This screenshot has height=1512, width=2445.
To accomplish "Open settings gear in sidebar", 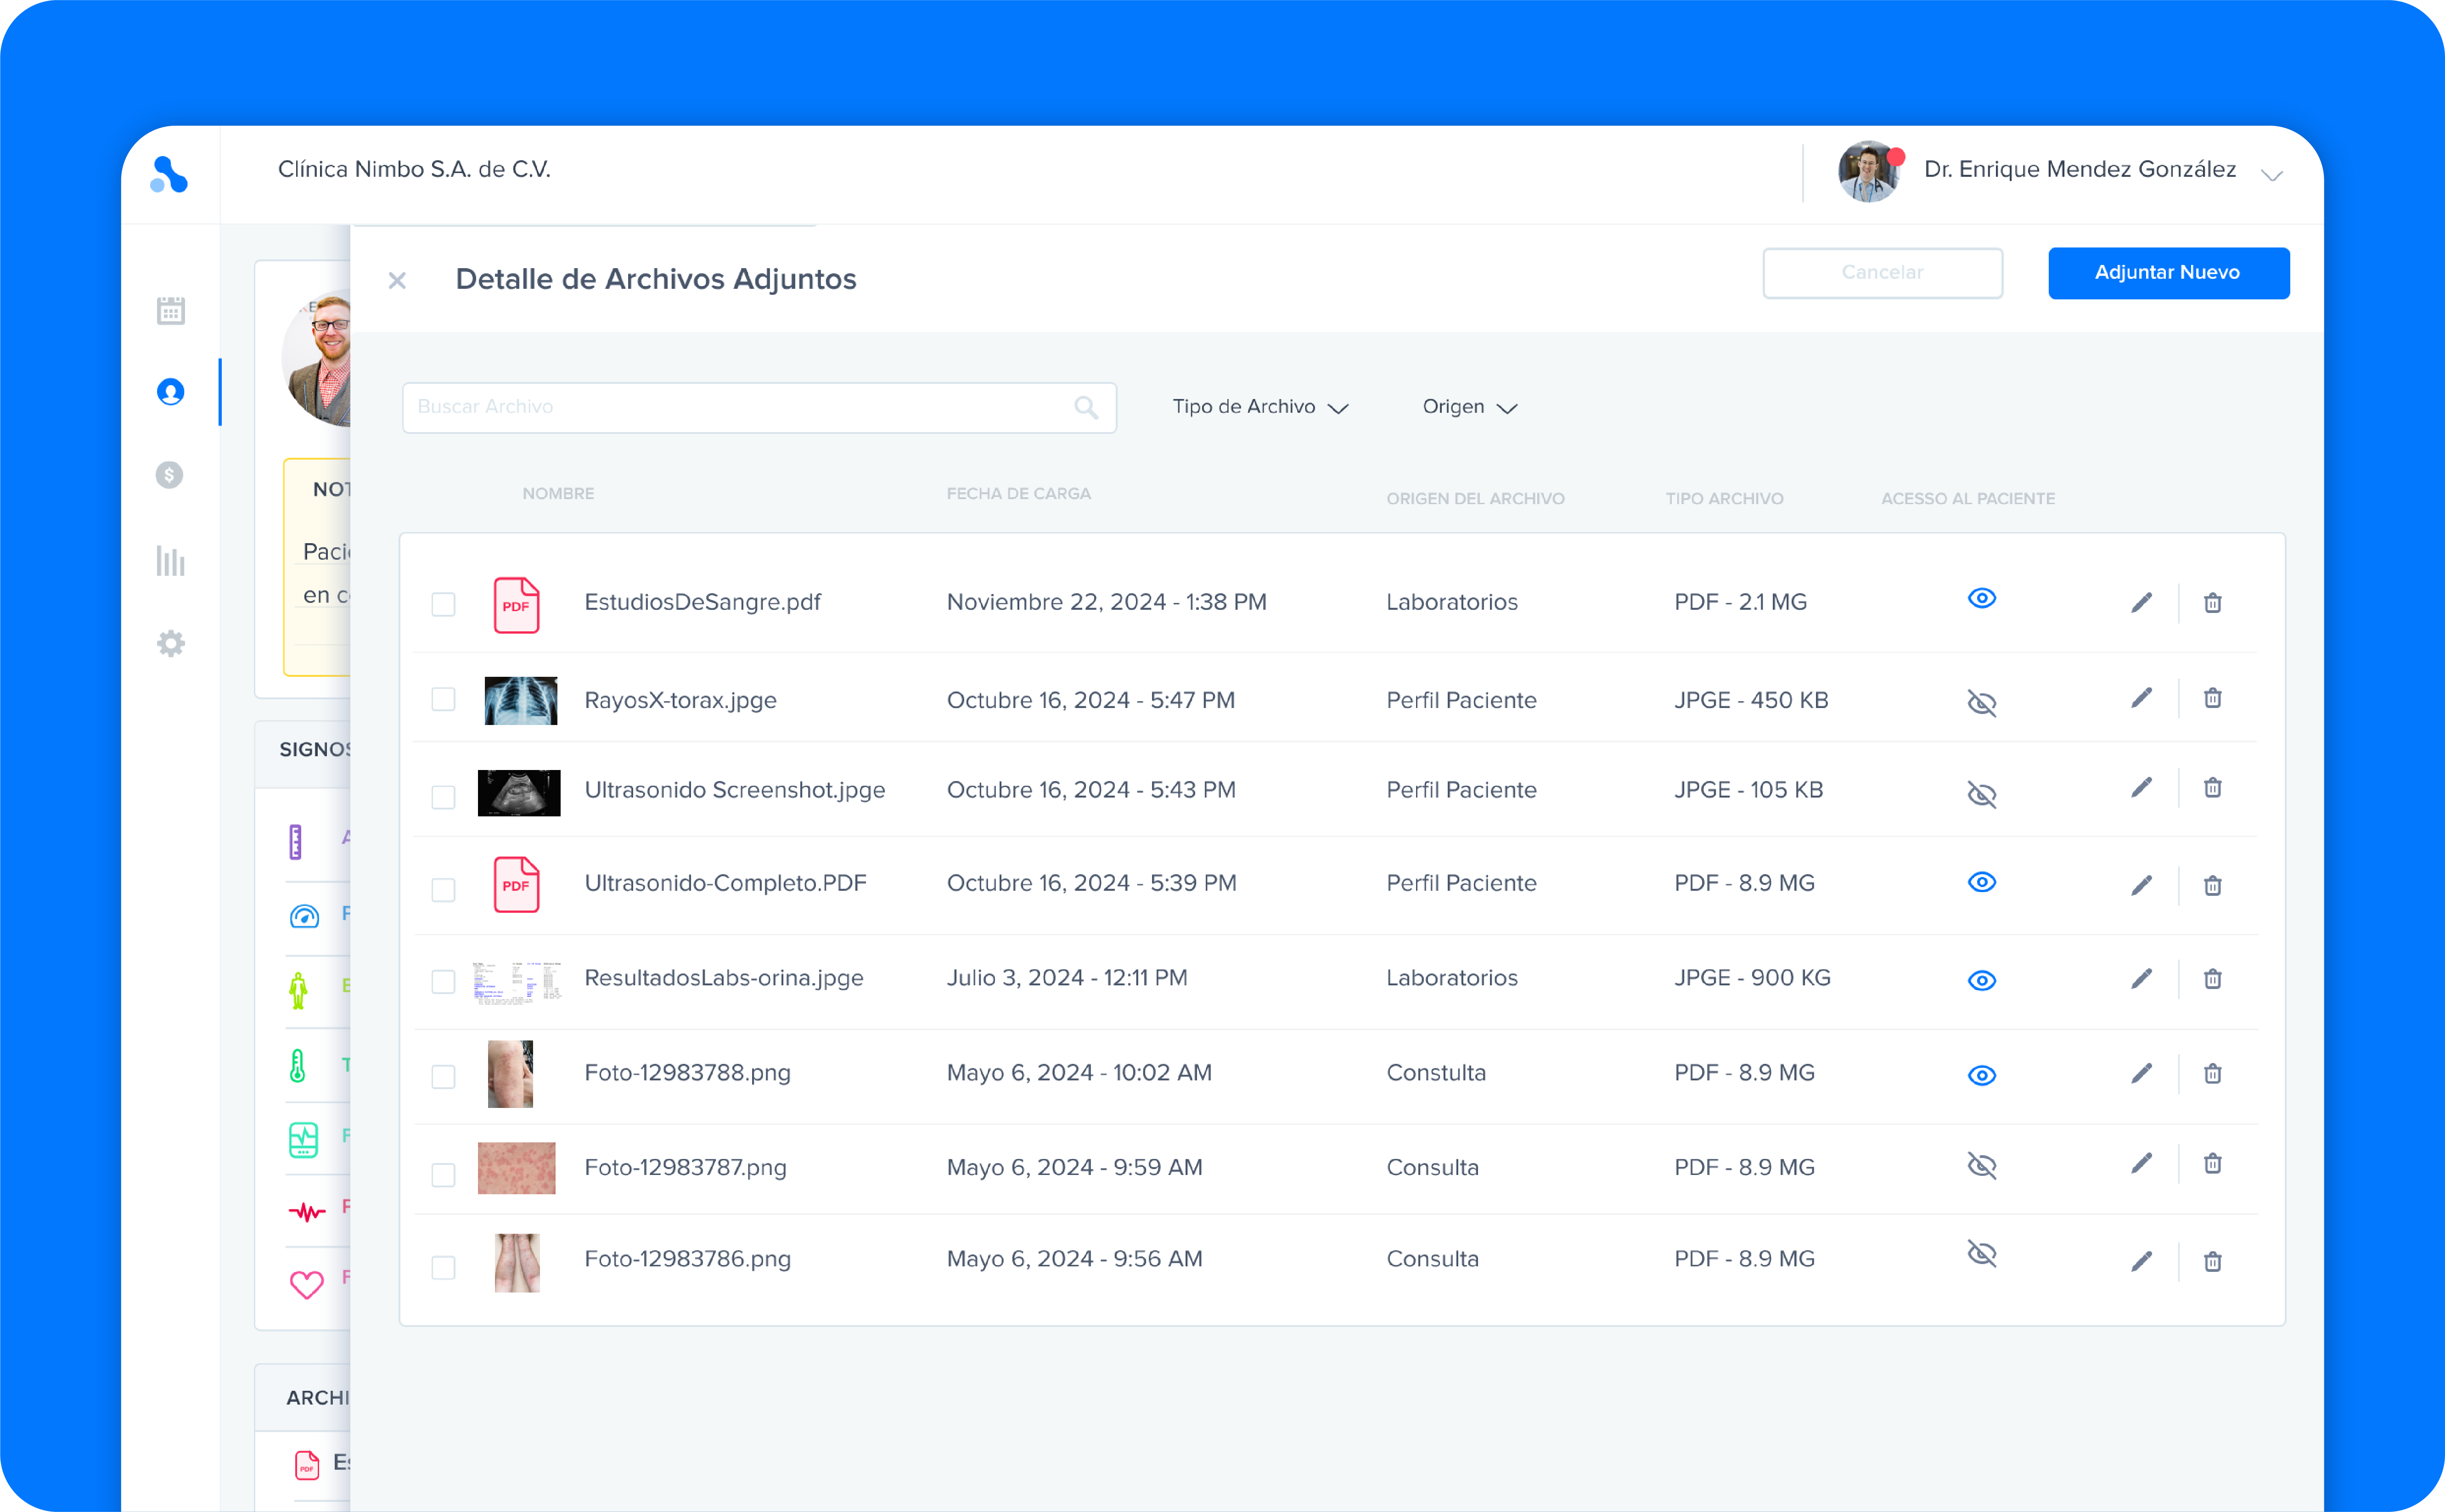I will [171, 643].
